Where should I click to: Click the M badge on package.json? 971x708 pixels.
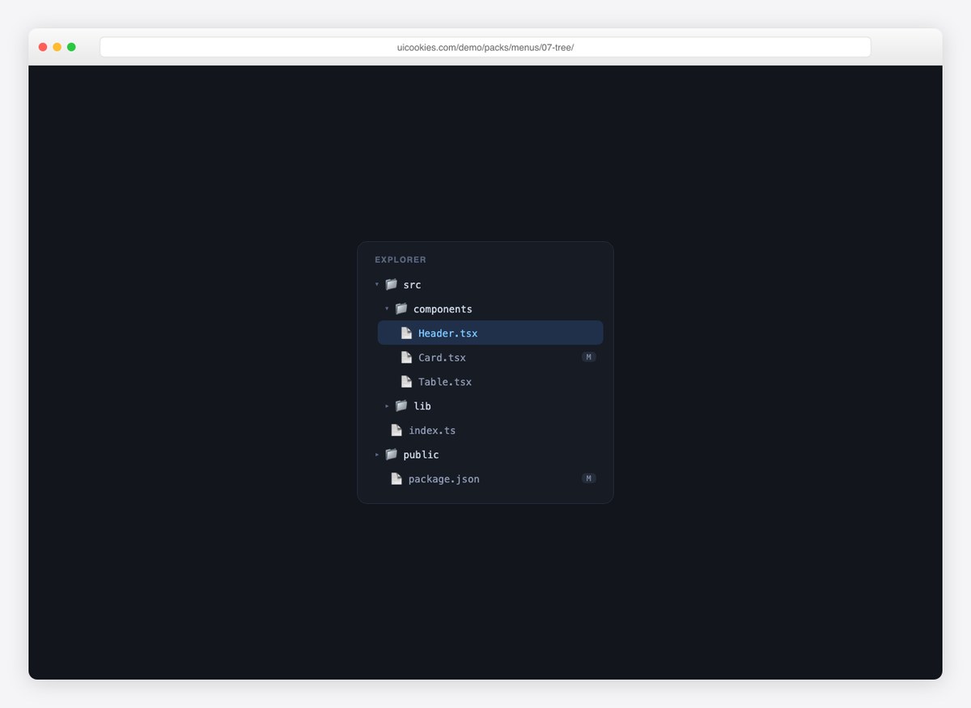pos(589,478)
